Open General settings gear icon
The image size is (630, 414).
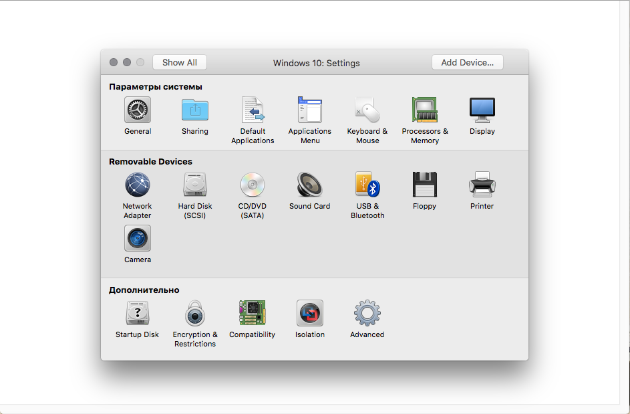(x=138, y=110)
